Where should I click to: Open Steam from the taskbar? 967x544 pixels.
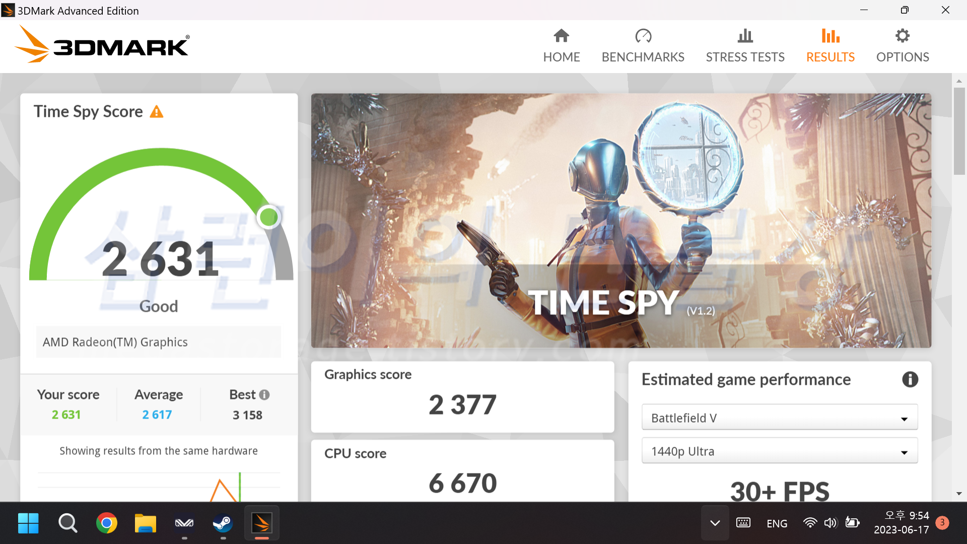click(223, 523)
